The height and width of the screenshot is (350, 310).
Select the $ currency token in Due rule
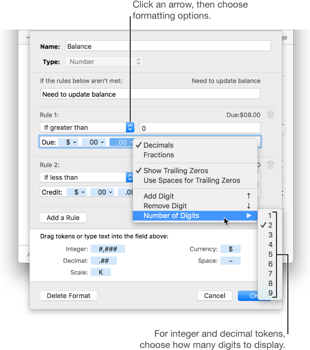(x=68, y=142)
